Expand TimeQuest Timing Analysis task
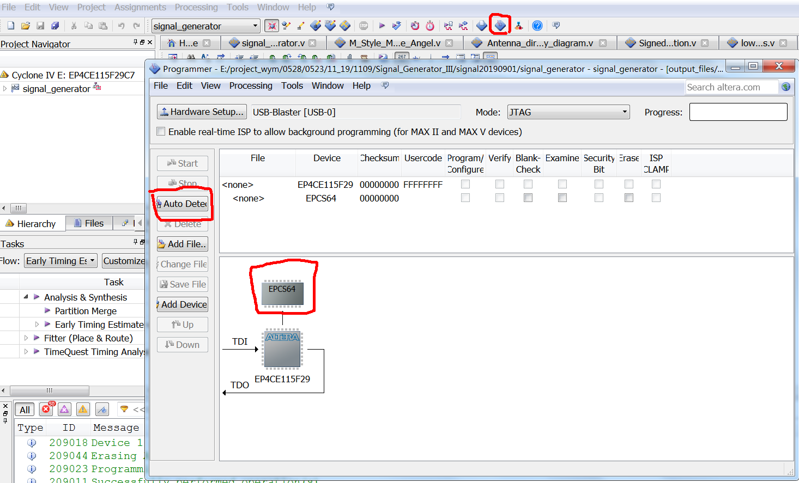The height and width of the screenshot is (483, 799). coord(26,351)
